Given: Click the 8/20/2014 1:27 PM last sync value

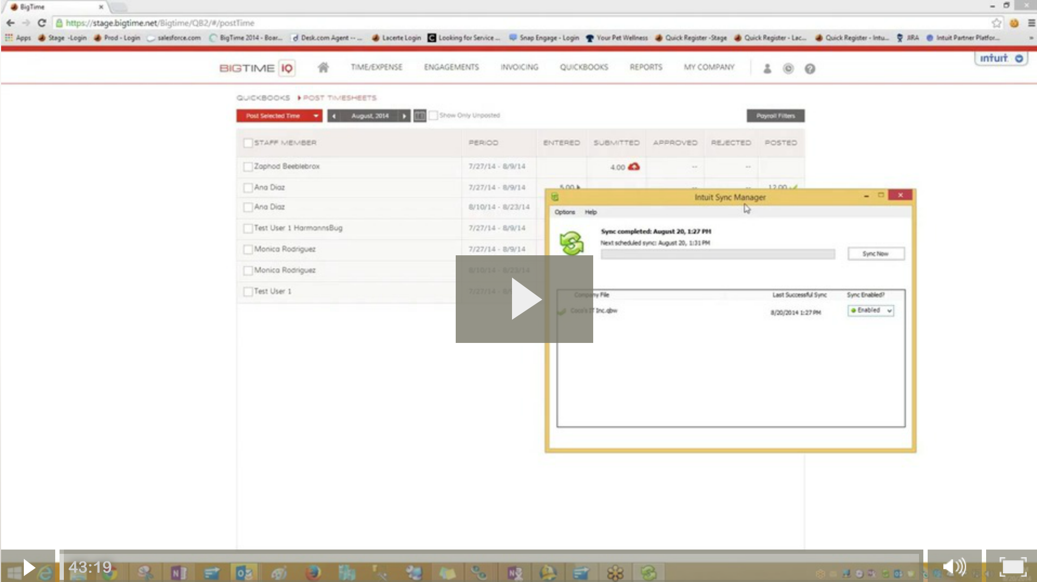Looking at the screenshot, I should (796, 313).
